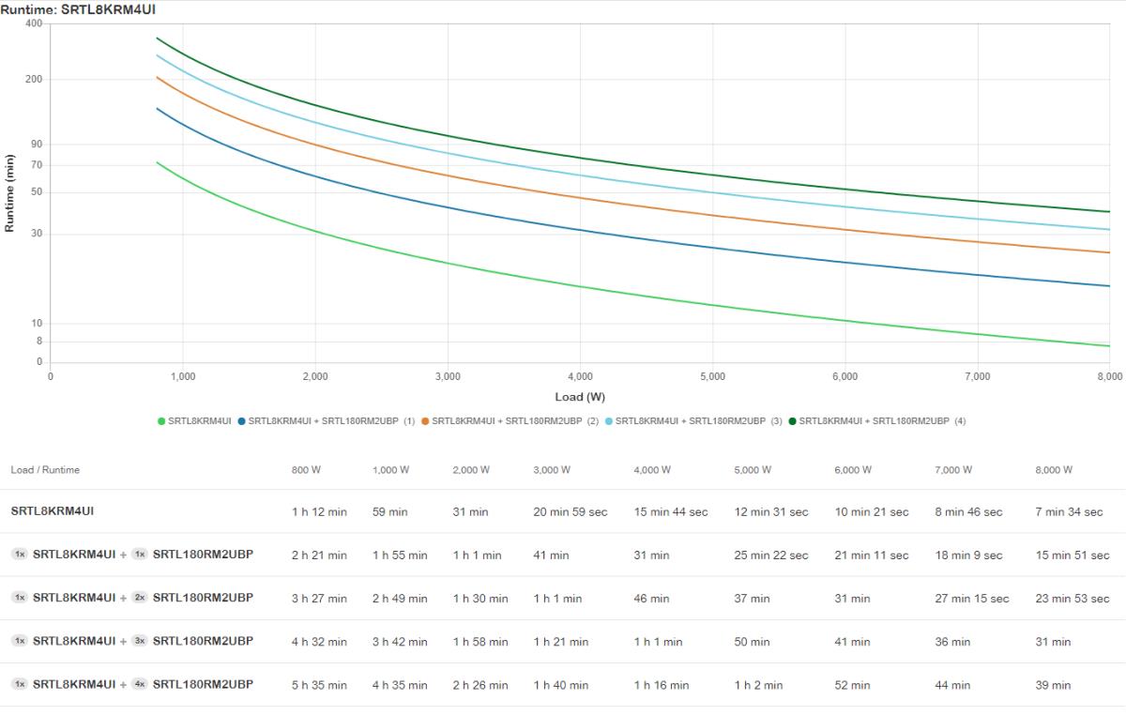Click the bold SRTL8KRM4UI row label in table

(53, 511)
